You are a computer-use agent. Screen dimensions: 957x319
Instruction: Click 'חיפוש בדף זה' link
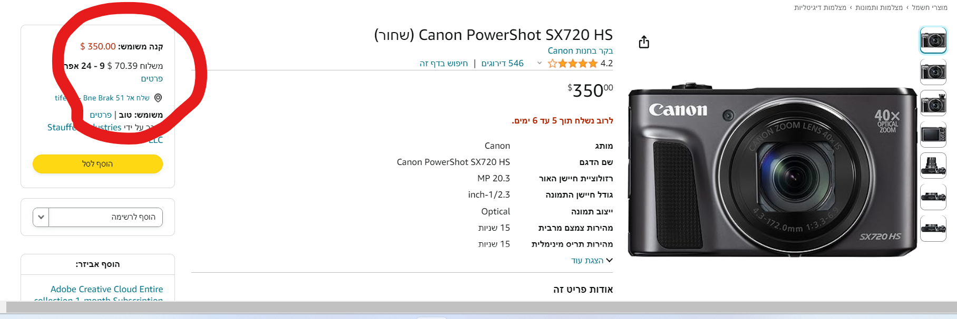click(x=444, y=64)
